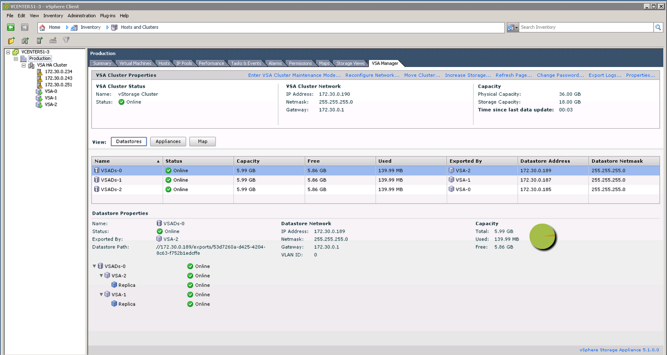Collapse the Production datacenter node
The width and height of the screenshot is (667, 355).
click(x=16, y=59)
